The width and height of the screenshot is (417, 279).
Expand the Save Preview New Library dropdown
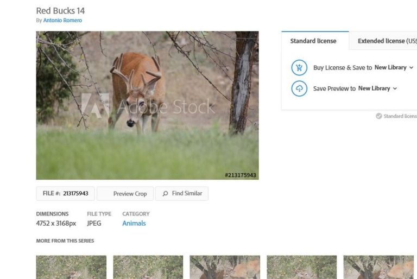[378, 88]
